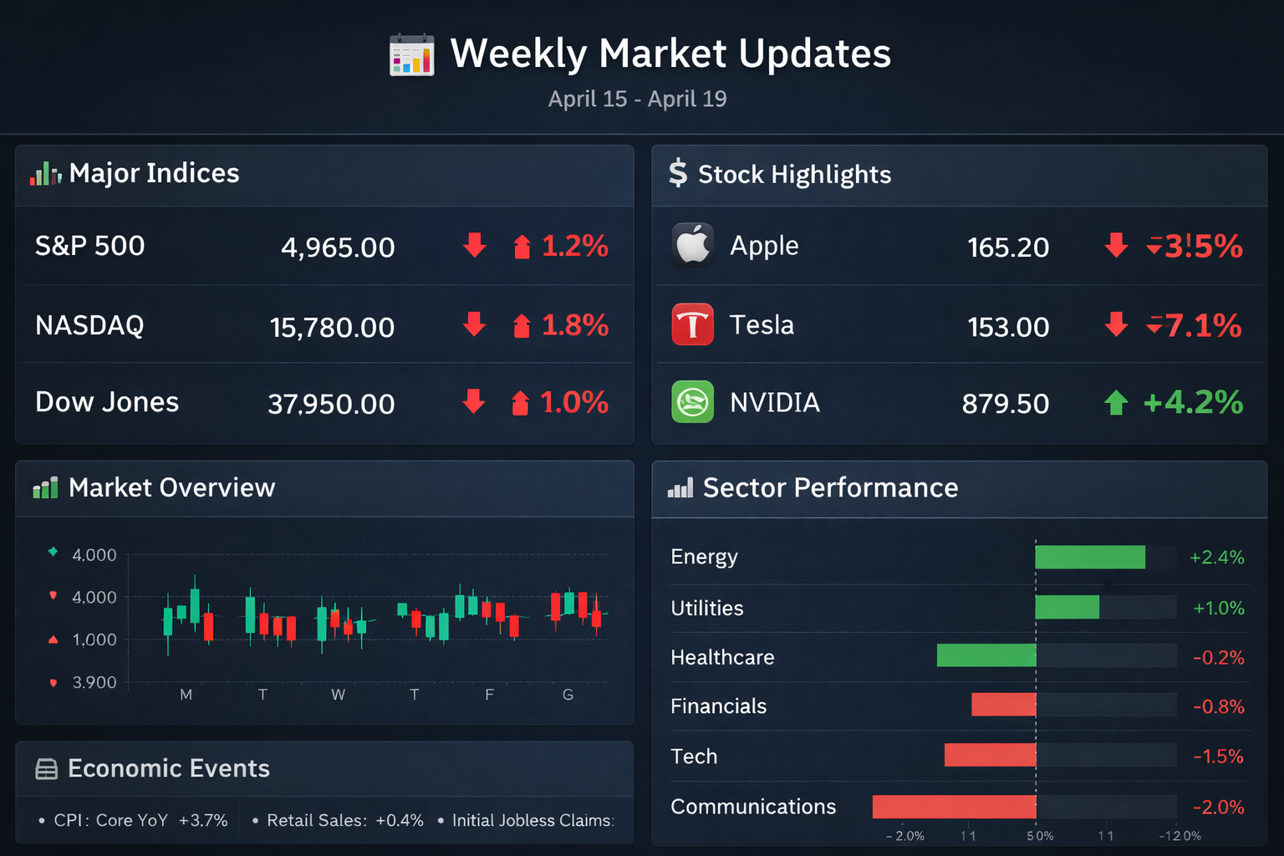Expand the Tesla stock row
Screen dimensions: 1284x856
pos(958,324)
